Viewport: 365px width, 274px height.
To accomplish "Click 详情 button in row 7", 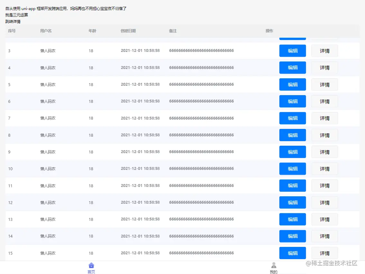I will click(x=324, y=118).
